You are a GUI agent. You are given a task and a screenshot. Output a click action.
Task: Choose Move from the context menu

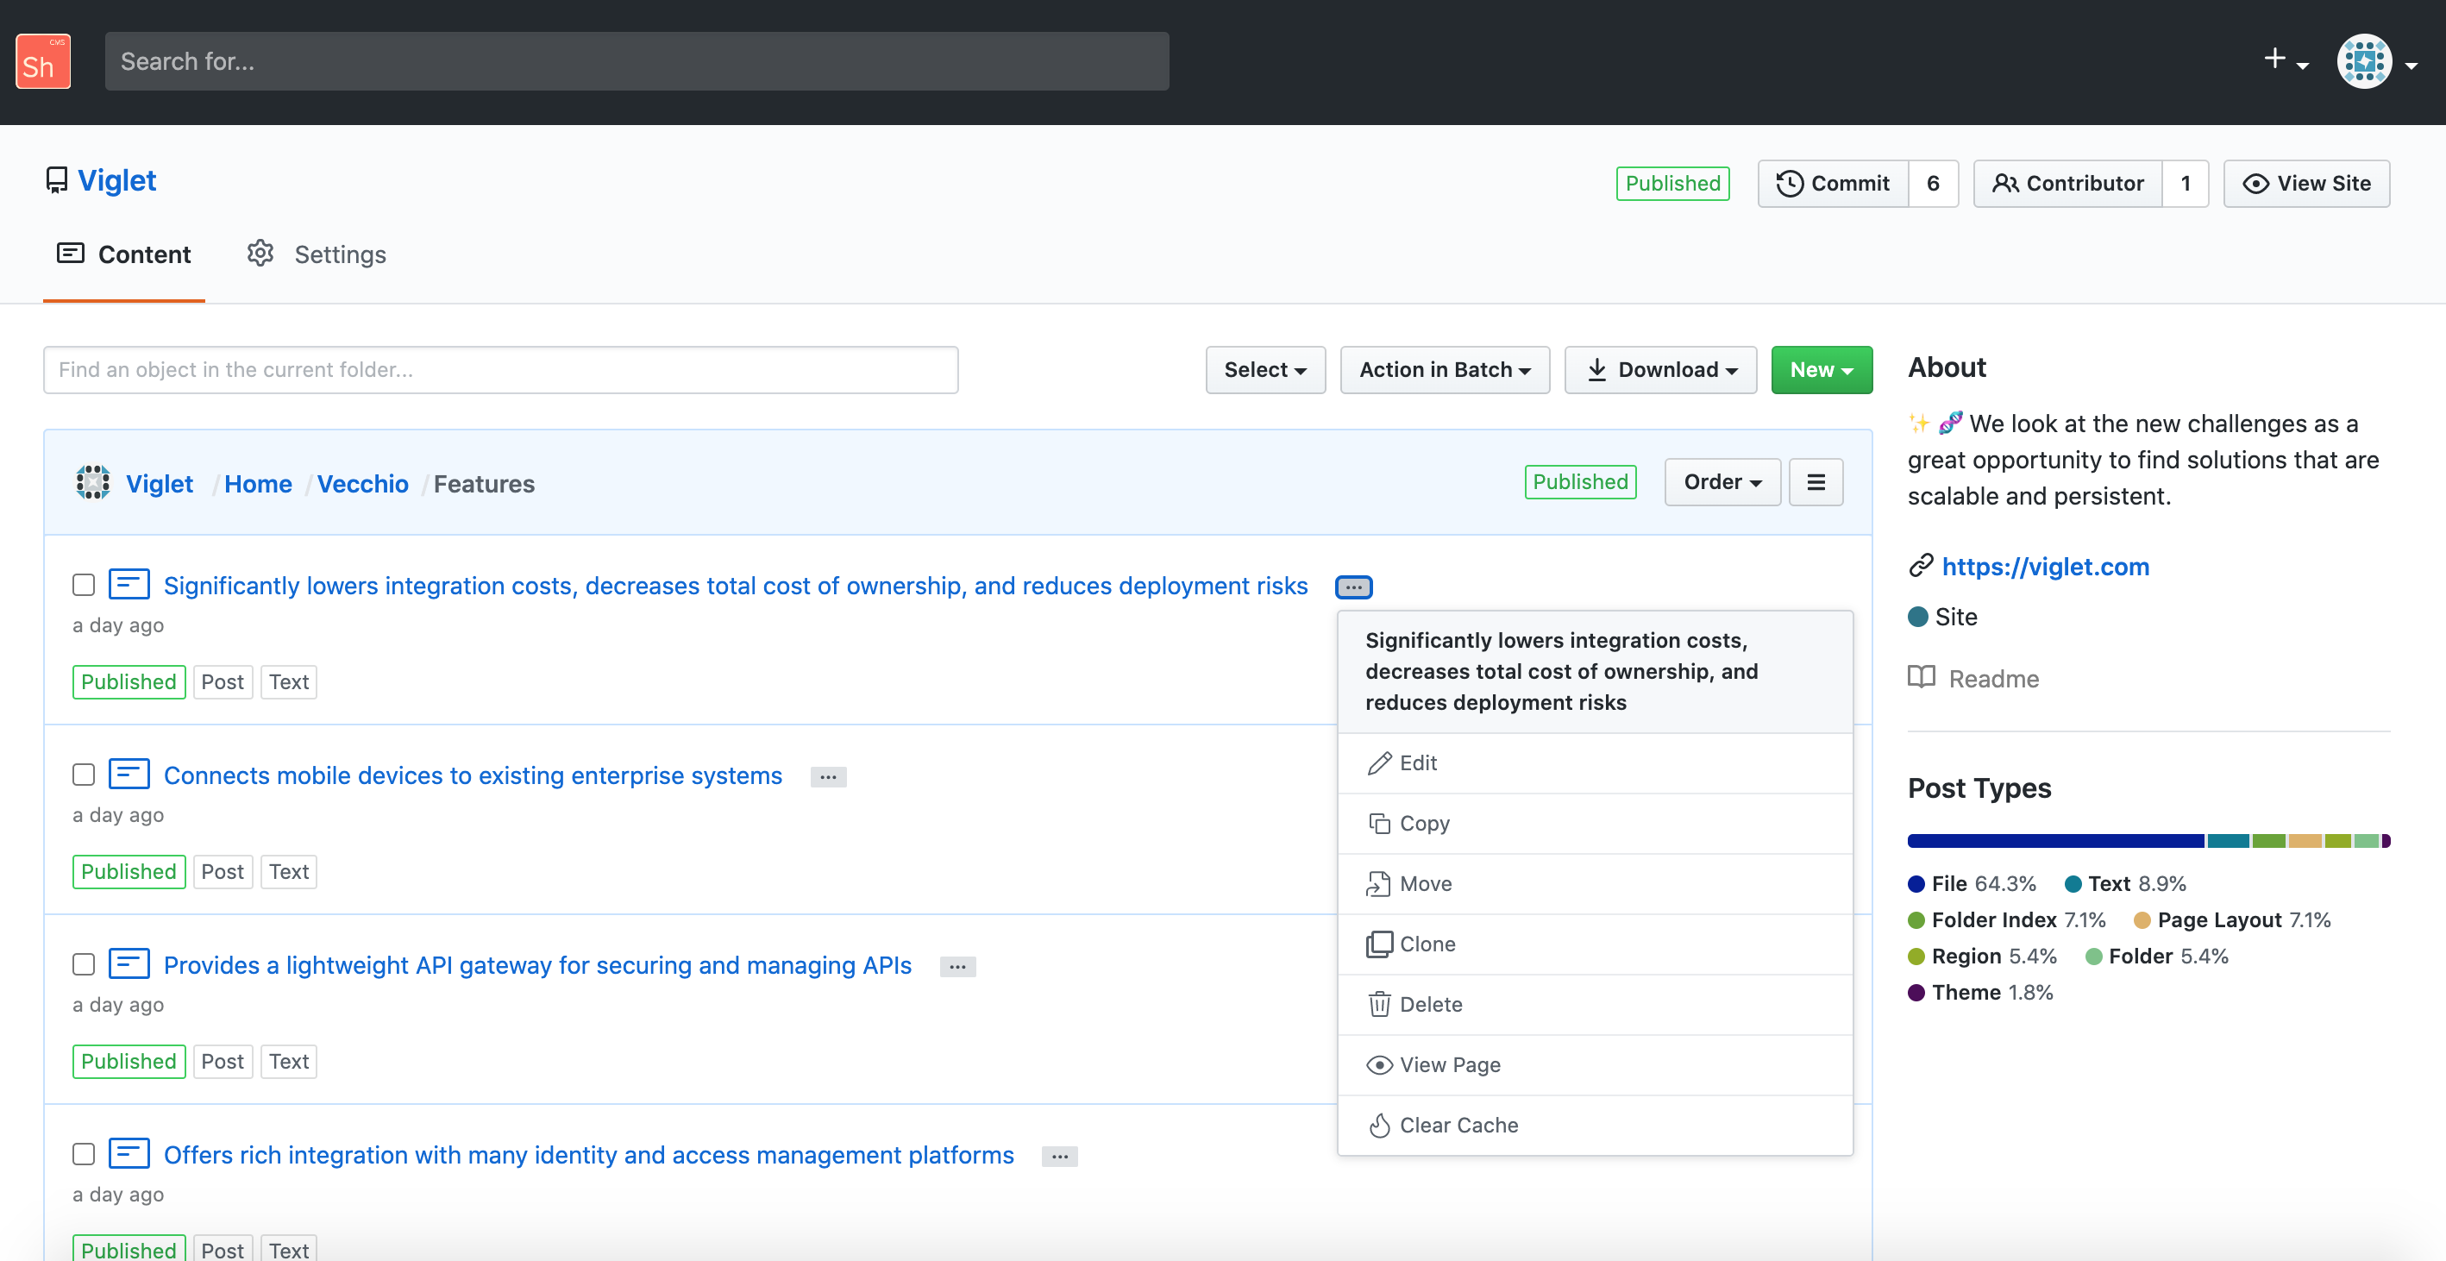click(x=1596, y=884)
